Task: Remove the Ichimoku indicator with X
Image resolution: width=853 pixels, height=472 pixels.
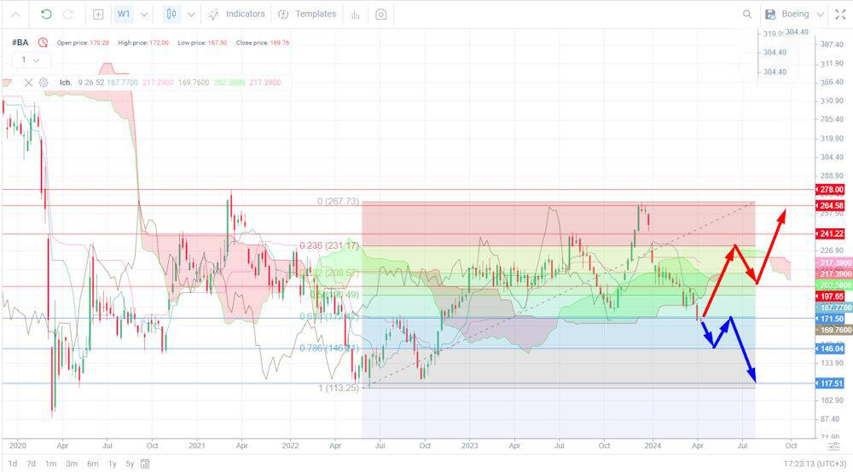Action: coord(28,83)
